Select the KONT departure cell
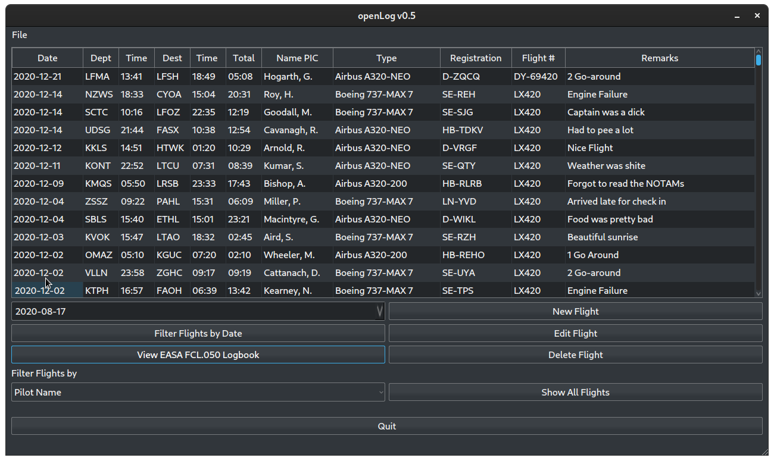Image resolution: width=774 pixels, height=461 pixels. tap(101, 165)
